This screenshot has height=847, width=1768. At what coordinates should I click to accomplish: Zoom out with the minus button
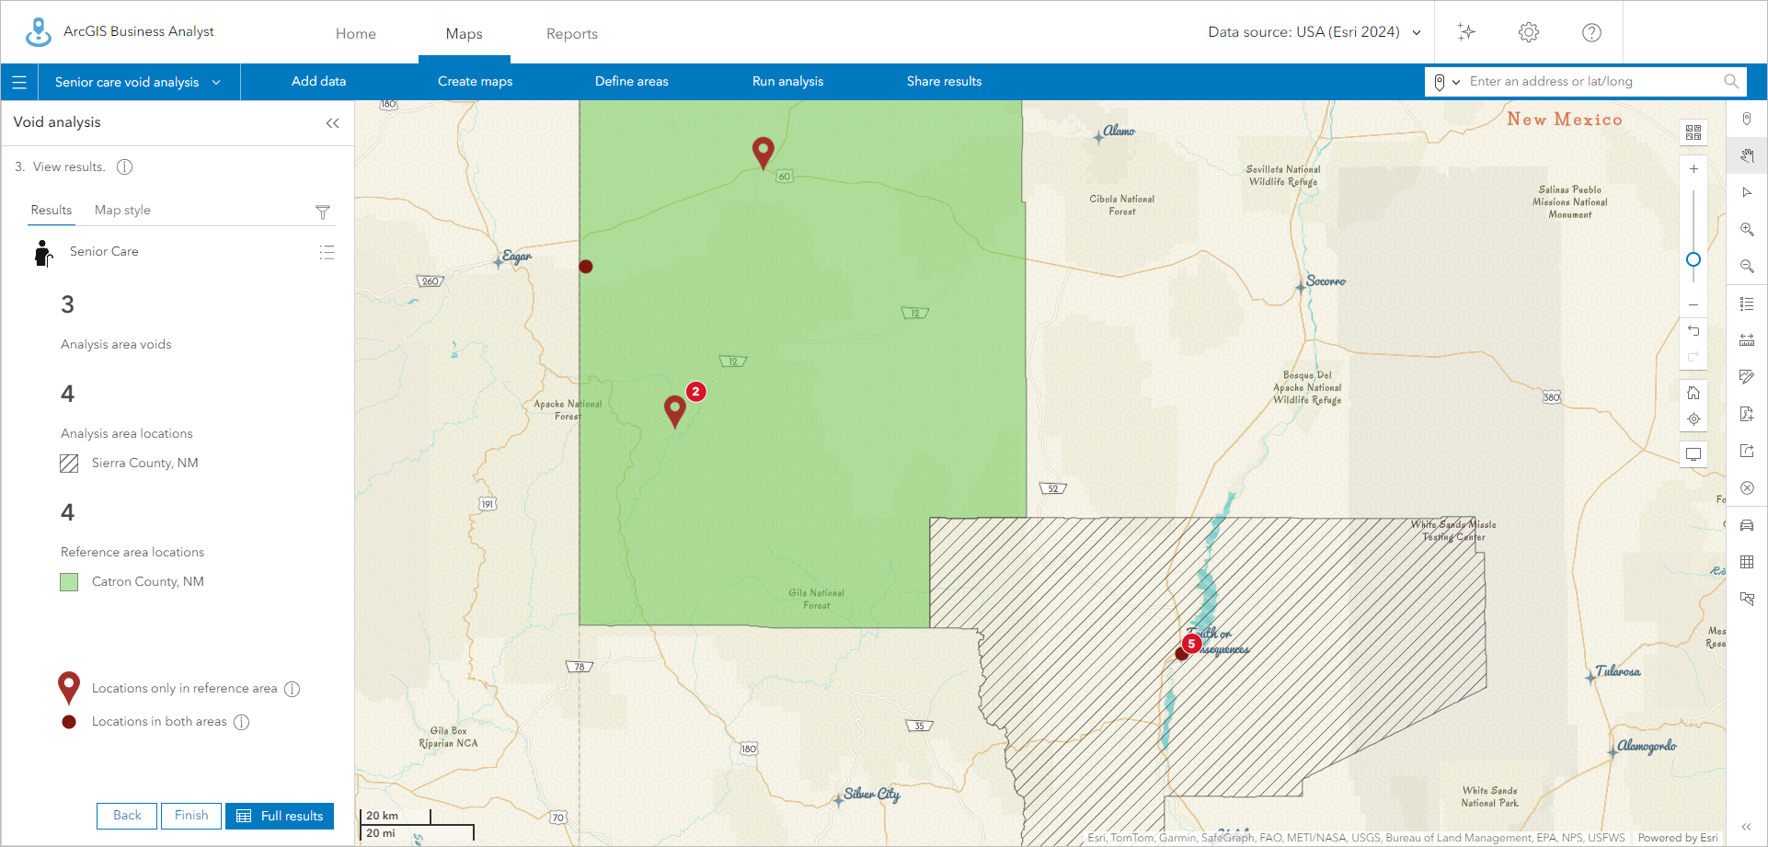tap(1693, 304)
